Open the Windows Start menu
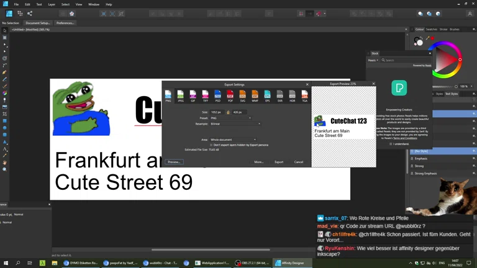The height and width of the screenshot is (268, 477). point(6,263)
